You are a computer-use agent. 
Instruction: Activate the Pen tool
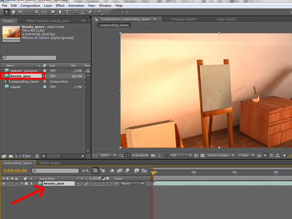pyautogui.click(x=60, y=12)
